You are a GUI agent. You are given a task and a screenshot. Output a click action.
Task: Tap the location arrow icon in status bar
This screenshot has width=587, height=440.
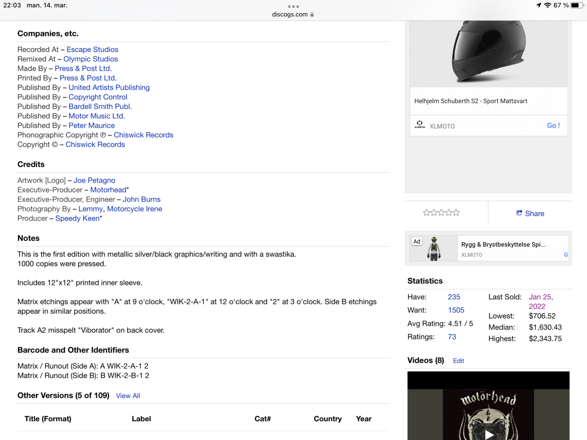(539, 5)
